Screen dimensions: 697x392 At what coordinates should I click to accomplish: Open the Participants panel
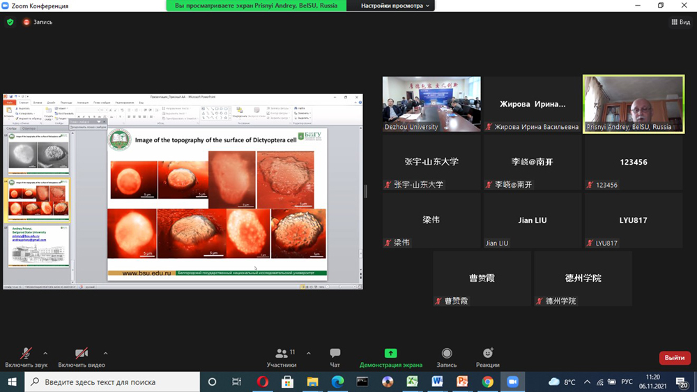[x=282, y=357]
